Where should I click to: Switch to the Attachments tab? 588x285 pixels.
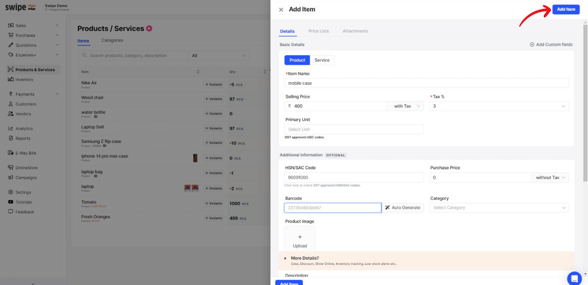[x=355, y=31]
